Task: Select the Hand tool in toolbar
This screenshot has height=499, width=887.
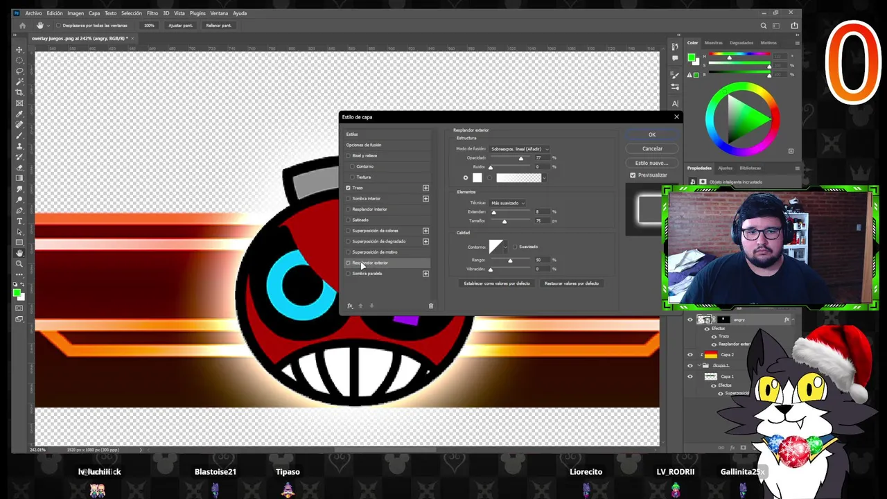Action: tap(19, 254)
